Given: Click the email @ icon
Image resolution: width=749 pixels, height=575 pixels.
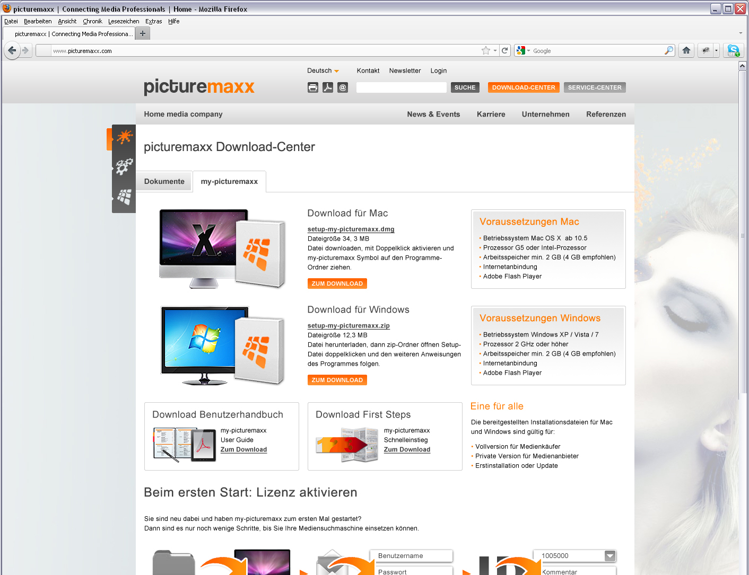Looking at the screenshot, I should [343, 87].
